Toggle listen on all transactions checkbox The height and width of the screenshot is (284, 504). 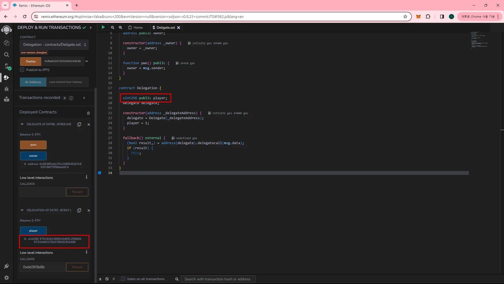(123, 279)
